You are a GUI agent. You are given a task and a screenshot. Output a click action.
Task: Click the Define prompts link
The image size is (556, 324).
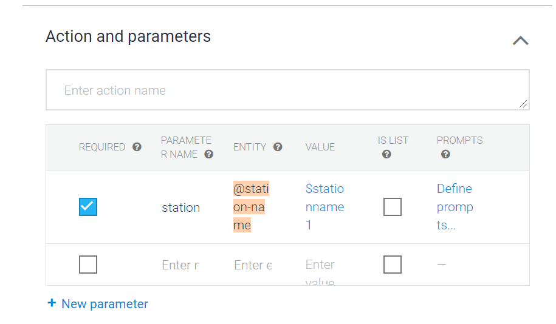coord(455,207)
